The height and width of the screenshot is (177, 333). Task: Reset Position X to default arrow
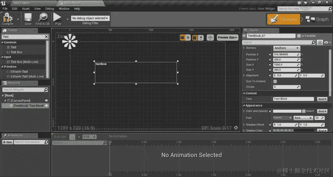[302, 54]
